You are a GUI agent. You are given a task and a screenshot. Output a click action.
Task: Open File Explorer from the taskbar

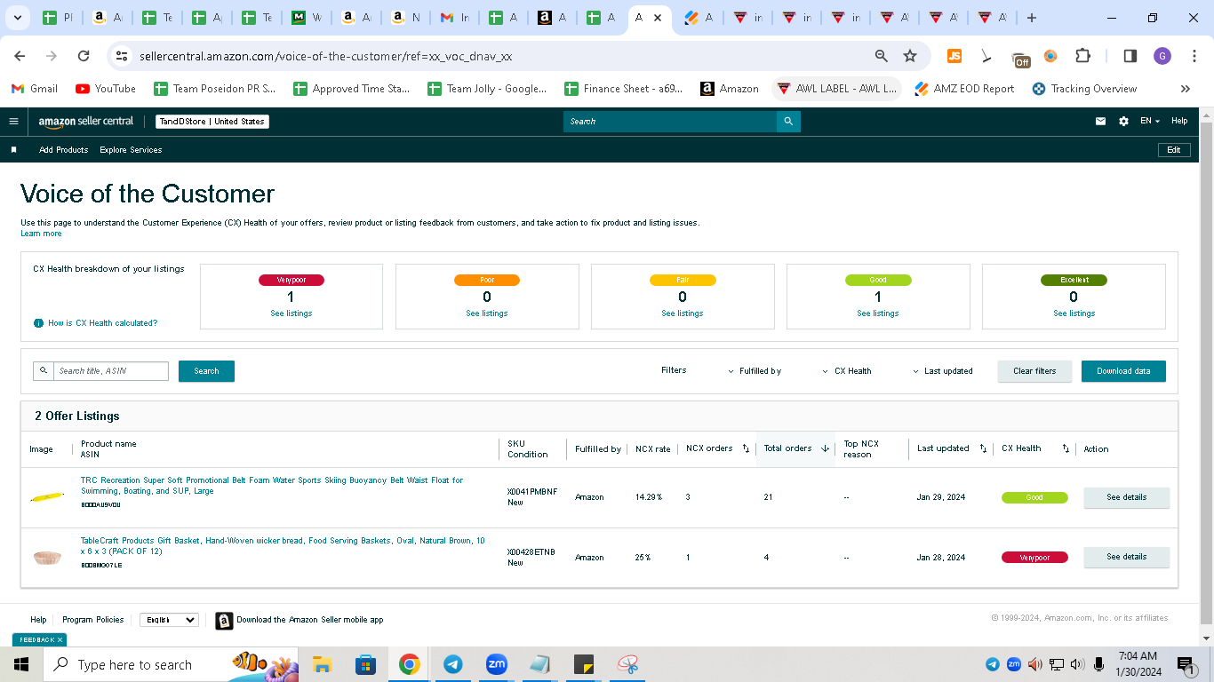322,664
